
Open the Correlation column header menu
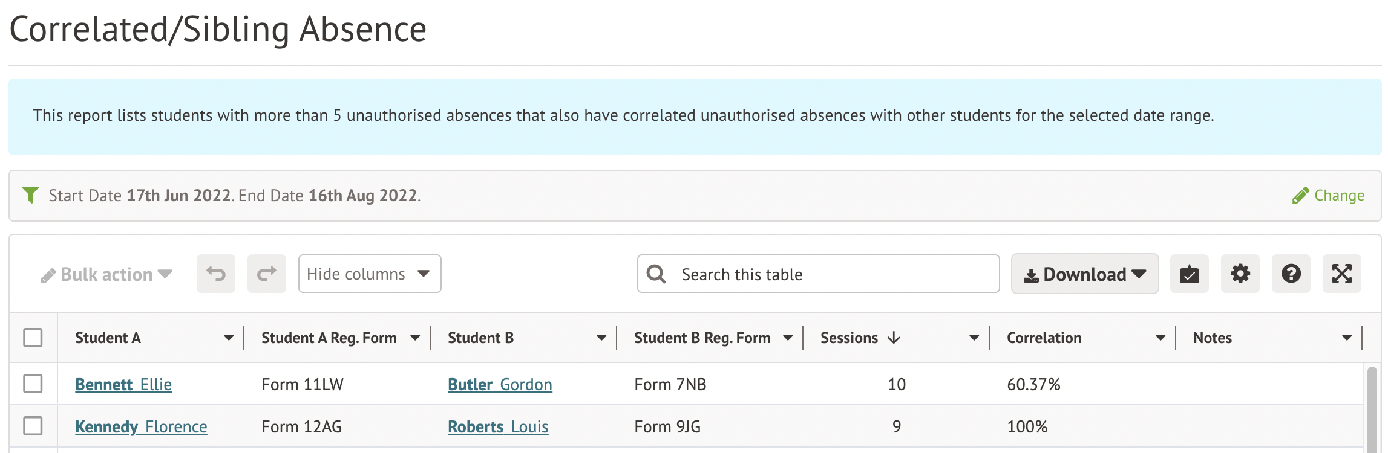click(x=1160, y=338)
